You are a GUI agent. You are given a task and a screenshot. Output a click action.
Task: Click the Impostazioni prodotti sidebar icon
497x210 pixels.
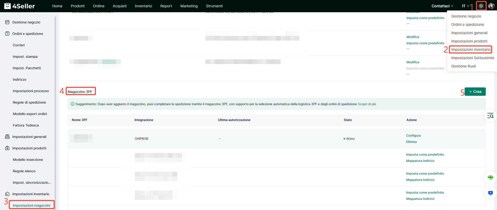point(7,148)
